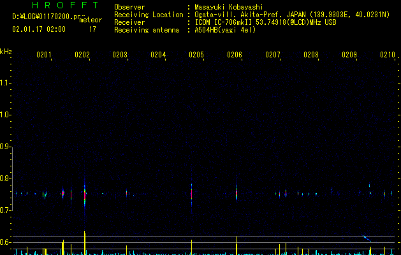This screenshot has height=255, width=401.
Task: Click the 0203 time marker
Action: click(x=120, y=54)
